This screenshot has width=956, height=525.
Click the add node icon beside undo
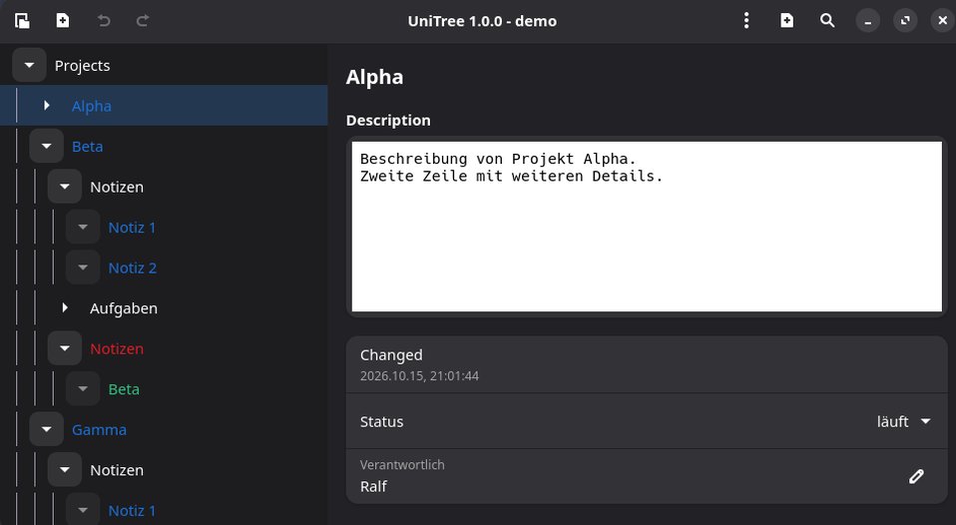click(x=62, y=21)
